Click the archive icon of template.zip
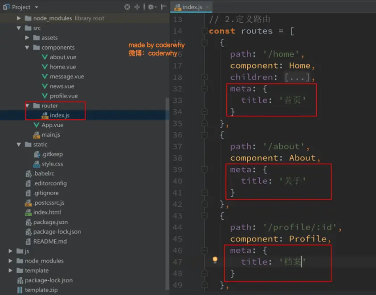Screen dimensions: 376x295 [x=20, y=290]
